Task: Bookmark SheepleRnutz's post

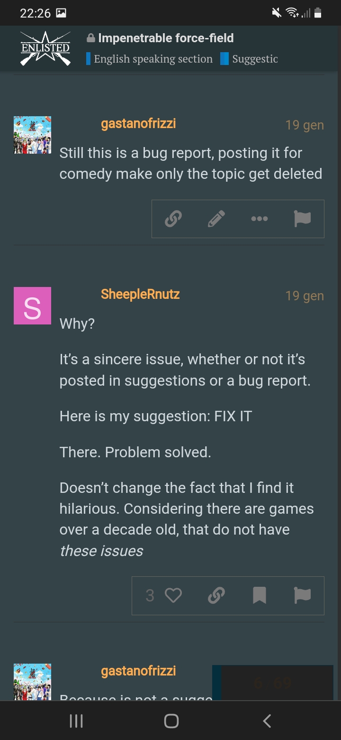Action: click(x=260, y=595)
